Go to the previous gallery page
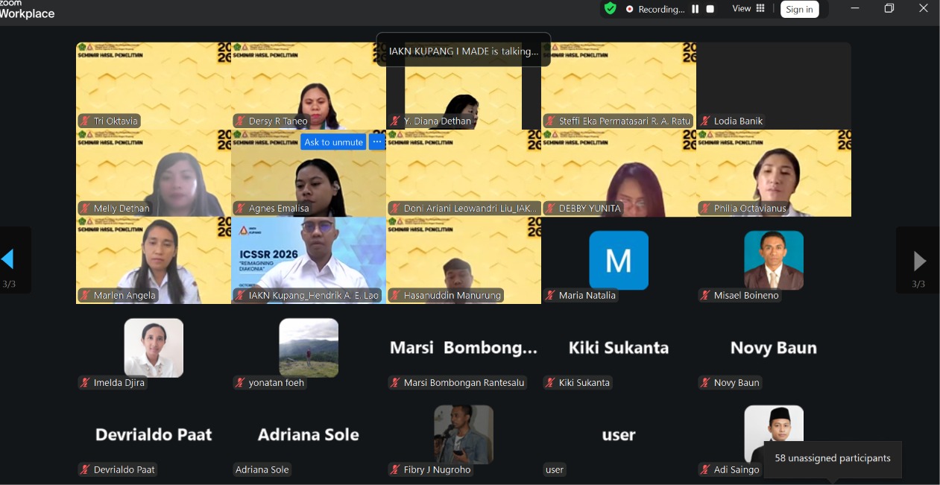 tap(8, 259)
